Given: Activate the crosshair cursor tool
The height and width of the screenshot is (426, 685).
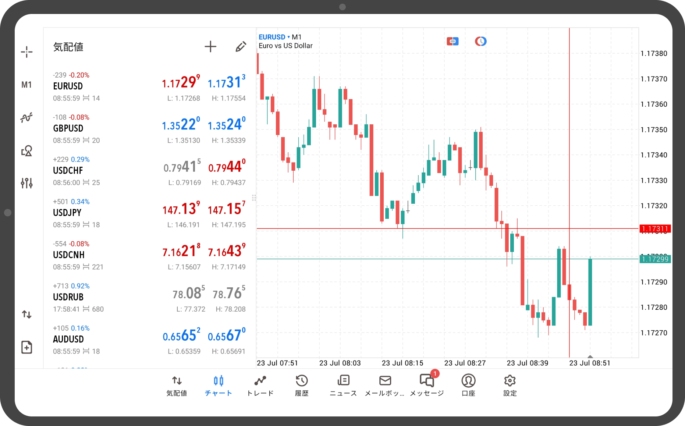Looking at the screenshot, I should 26,52.
